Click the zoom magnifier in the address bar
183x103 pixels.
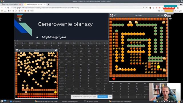(144, 8)
